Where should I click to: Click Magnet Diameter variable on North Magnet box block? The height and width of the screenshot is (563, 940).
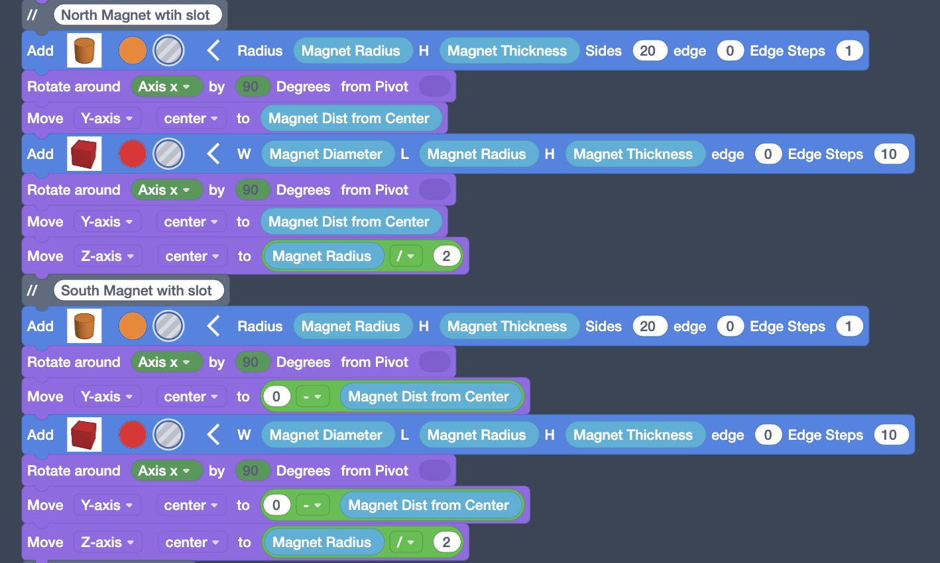(x=327, y=154)
